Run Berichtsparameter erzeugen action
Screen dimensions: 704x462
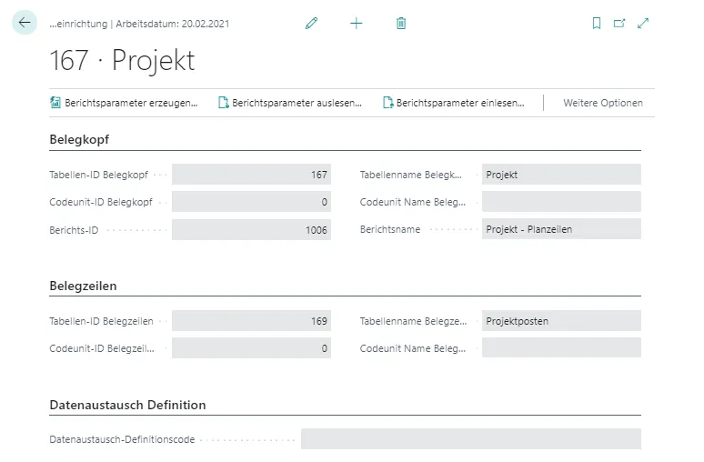click(124, 103)
